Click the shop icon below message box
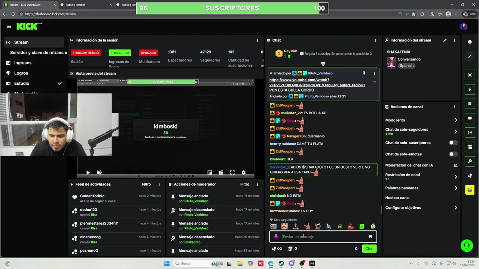 click(290, 249)
